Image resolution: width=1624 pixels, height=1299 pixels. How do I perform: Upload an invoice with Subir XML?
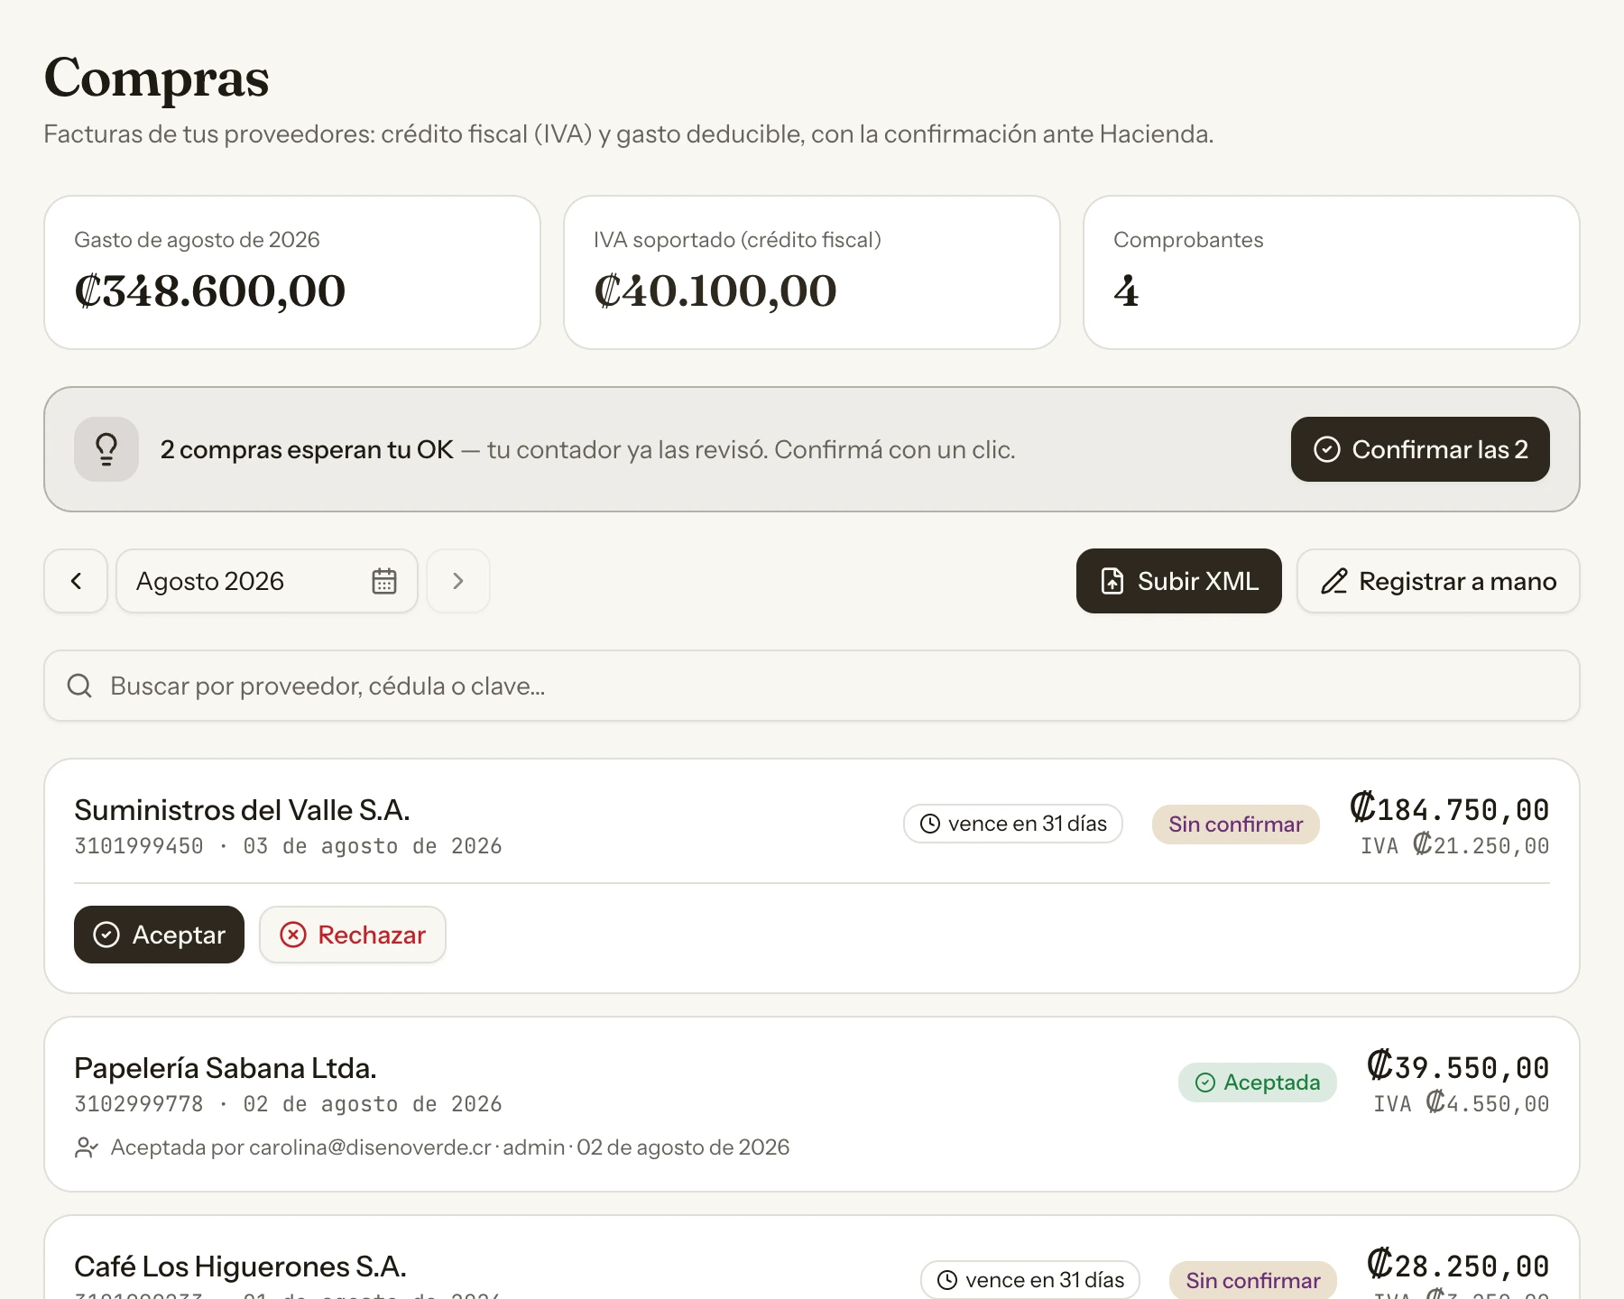(1179, 581)
